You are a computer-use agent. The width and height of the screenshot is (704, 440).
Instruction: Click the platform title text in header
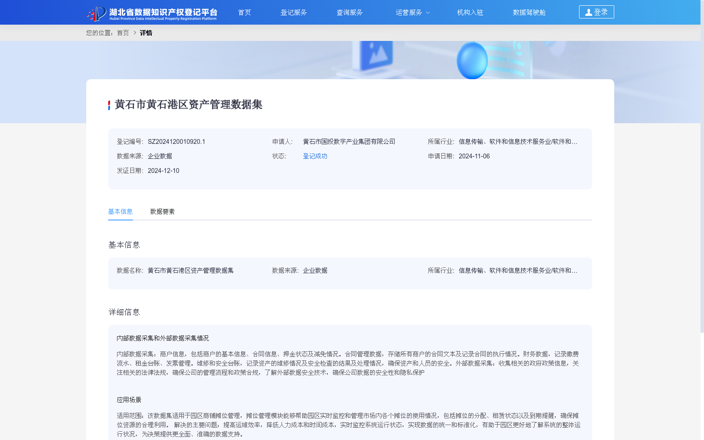tap(163, 13)
